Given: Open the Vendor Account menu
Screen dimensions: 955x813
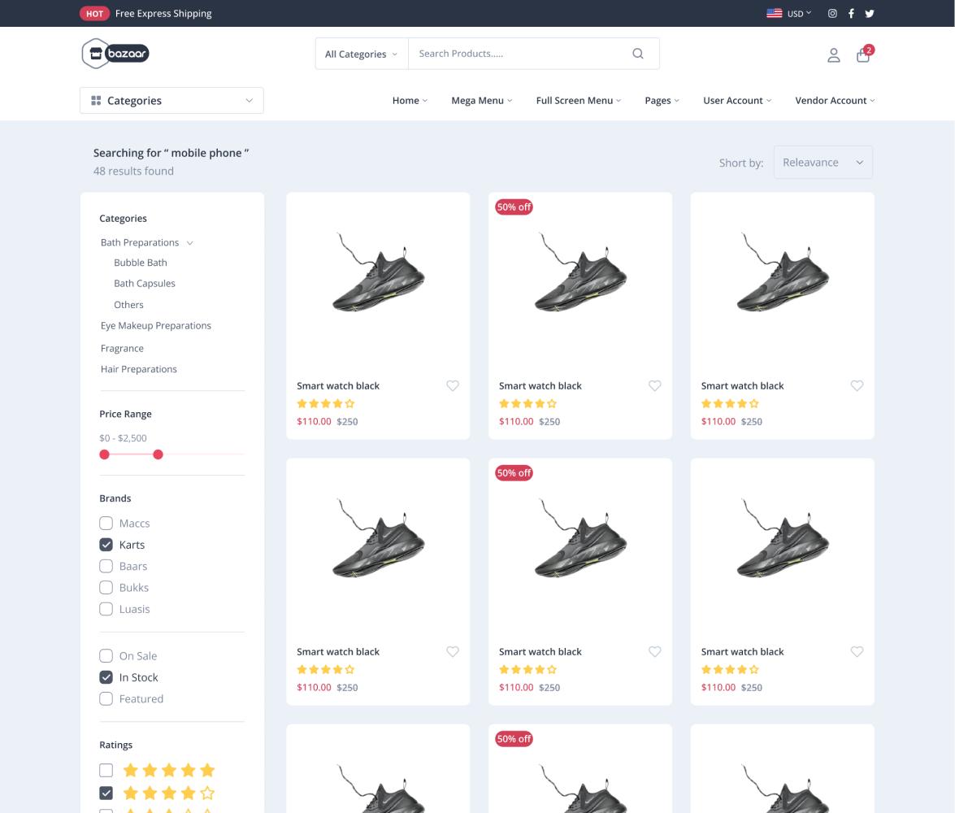Looking at the screenshot, I should pyautogui.click(x=835, y=101).
